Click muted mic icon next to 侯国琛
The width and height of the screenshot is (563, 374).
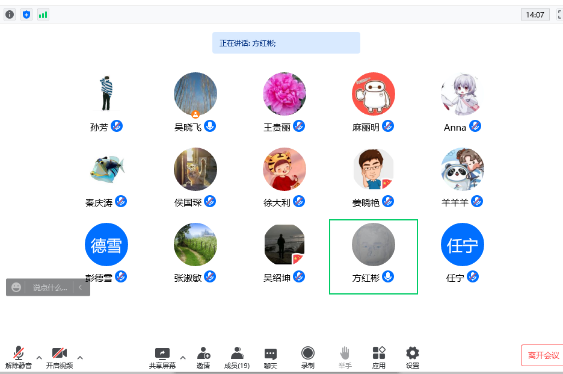pyautogui.click(x=210, y=201)
